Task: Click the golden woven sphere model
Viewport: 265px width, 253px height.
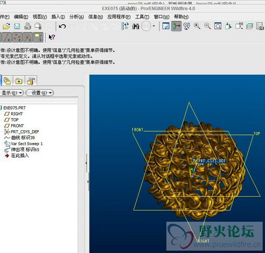Action: click(x=194, y=170)
